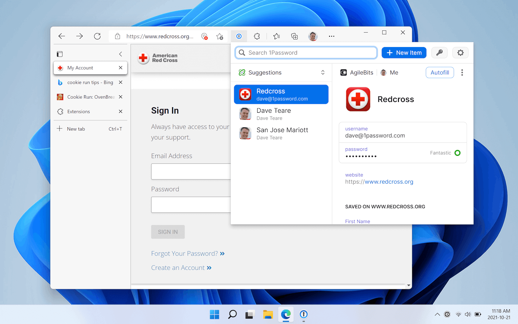518x324 pixels.
Task: Open a New tab in Edge
Action: click(76, 128)
